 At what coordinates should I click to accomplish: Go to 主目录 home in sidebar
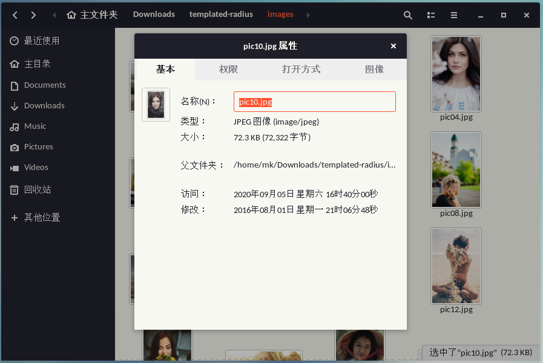click(x=37, y=64)
